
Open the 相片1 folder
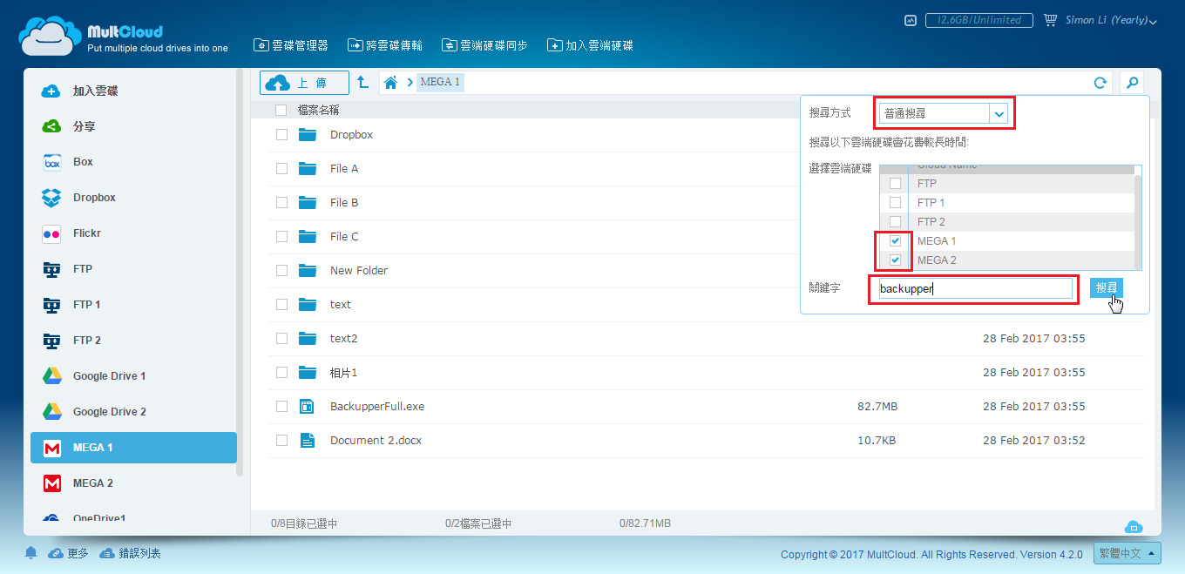[x=344, y=372]
